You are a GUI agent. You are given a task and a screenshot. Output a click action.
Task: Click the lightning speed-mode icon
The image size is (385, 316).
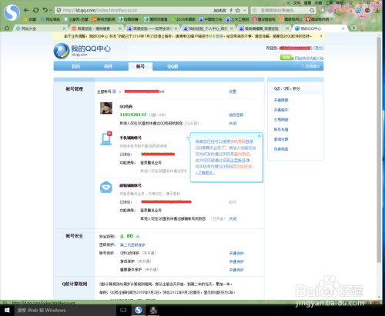click(x=231, y=10)
